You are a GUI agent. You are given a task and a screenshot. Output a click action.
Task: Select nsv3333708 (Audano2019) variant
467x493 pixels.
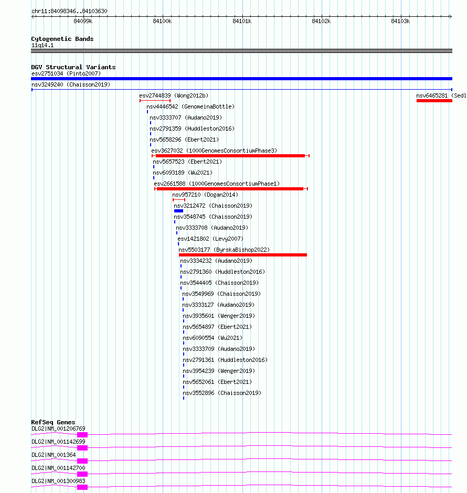[x=212, y=228]
